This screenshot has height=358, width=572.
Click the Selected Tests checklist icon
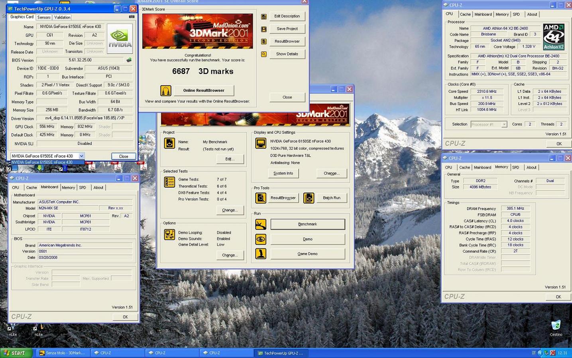pyautogui.click(x=169, y=182)
